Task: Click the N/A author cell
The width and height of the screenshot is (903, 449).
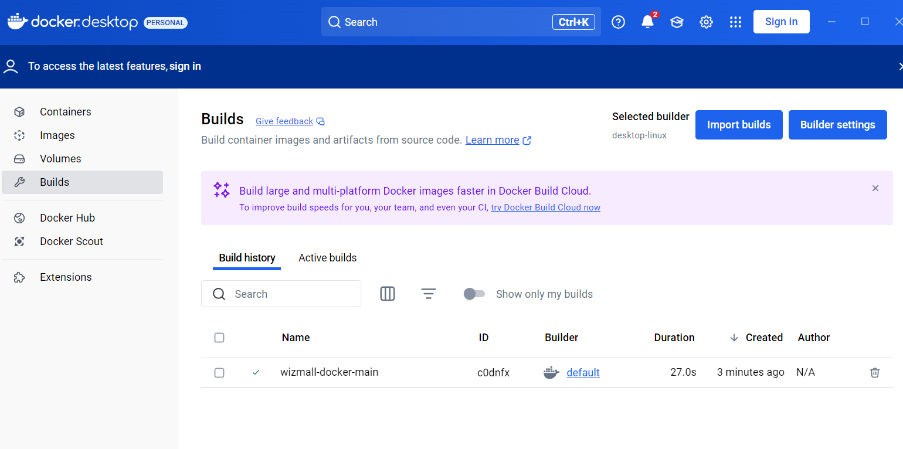Action: 806,372
